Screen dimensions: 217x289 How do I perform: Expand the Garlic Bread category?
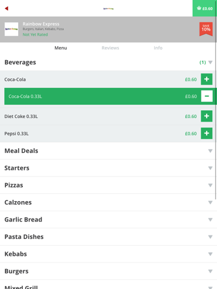108,220
